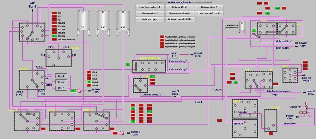Select the 'Linia na KRL C' washing option
Screen dimensions: 316x139
pos(179,7)
